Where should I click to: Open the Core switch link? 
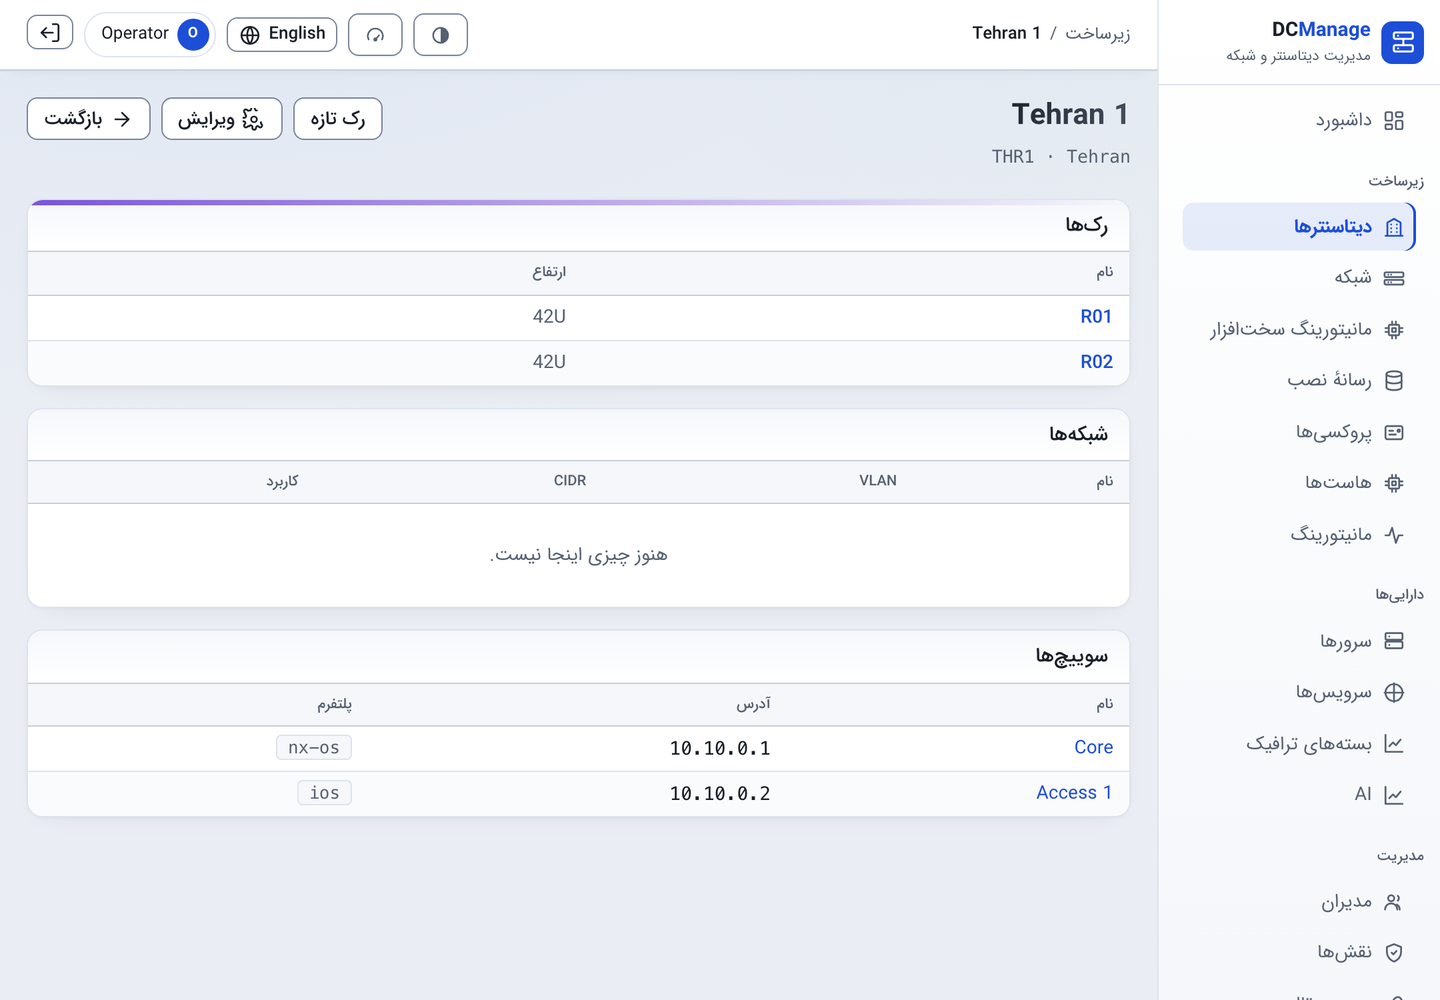click(x=1094, y=747)
